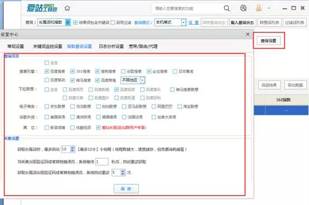309x205 pixels.
Task: Enable 德国德语 checkbox
Action: coord(98,117)
